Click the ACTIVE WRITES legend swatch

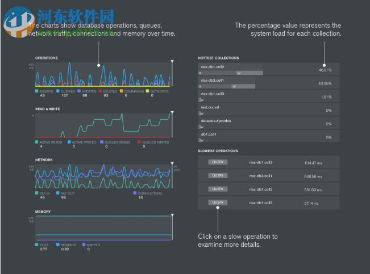tap(69, 142)
